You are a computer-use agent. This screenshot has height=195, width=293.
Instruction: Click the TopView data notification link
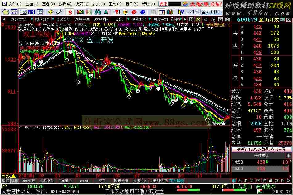[261, 149]
